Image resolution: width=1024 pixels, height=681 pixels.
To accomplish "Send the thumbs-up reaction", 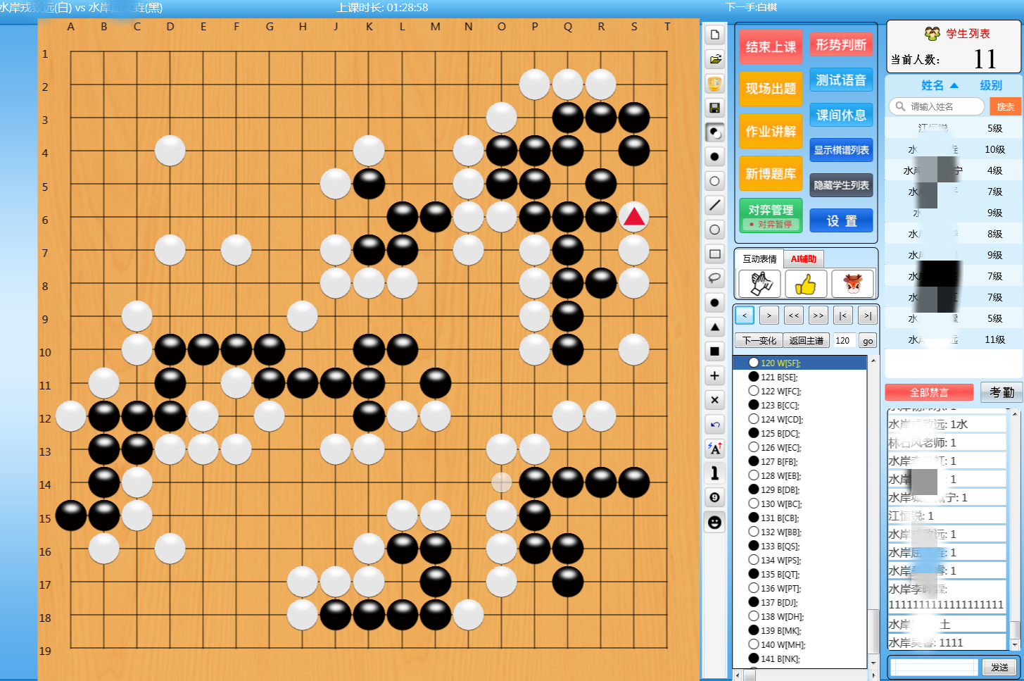I will point(805,284).
